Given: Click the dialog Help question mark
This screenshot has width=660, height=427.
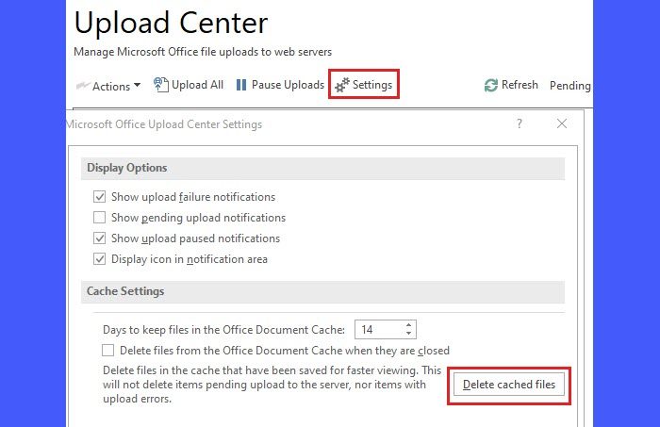Looking at the screenshot, I should (519, 123).
